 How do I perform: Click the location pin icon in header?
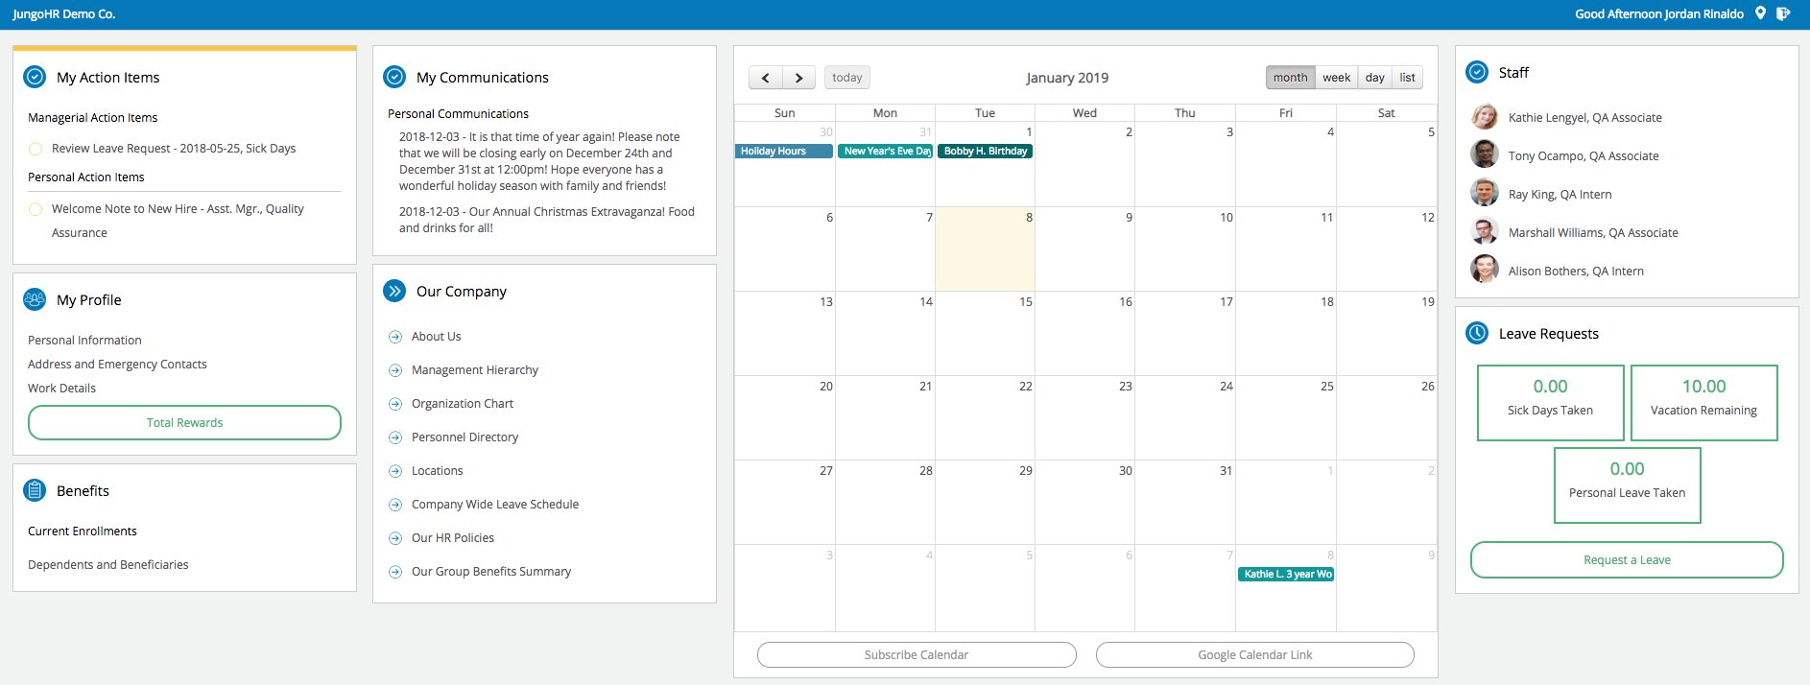(x=1760, y=13)
